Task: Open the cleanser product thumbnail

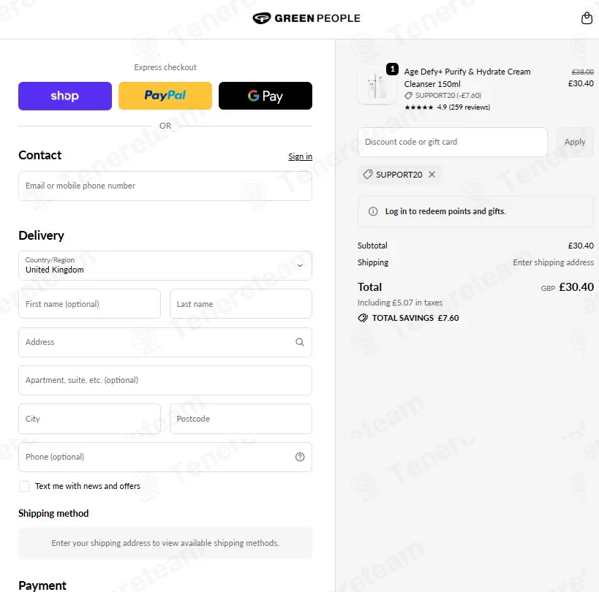Action: pyautogui.click(x=377, y=86)
